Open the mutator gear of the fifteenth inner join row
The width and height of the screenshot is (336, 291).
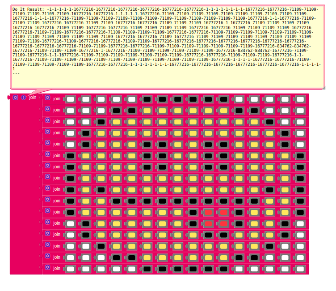tap(47, 256)
